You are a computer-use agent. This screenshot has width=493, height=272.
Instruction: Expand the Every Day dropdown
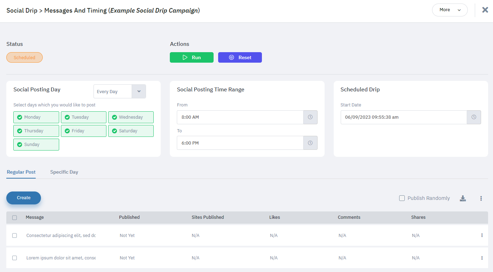(x=139, y=91)
